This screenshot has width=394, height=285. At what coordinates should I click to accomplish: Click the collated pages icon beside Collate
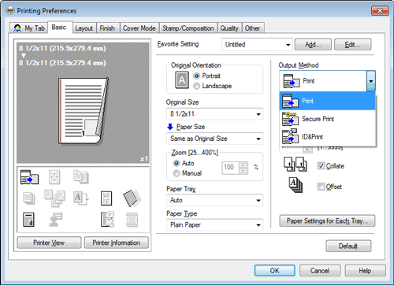[295, 165]
